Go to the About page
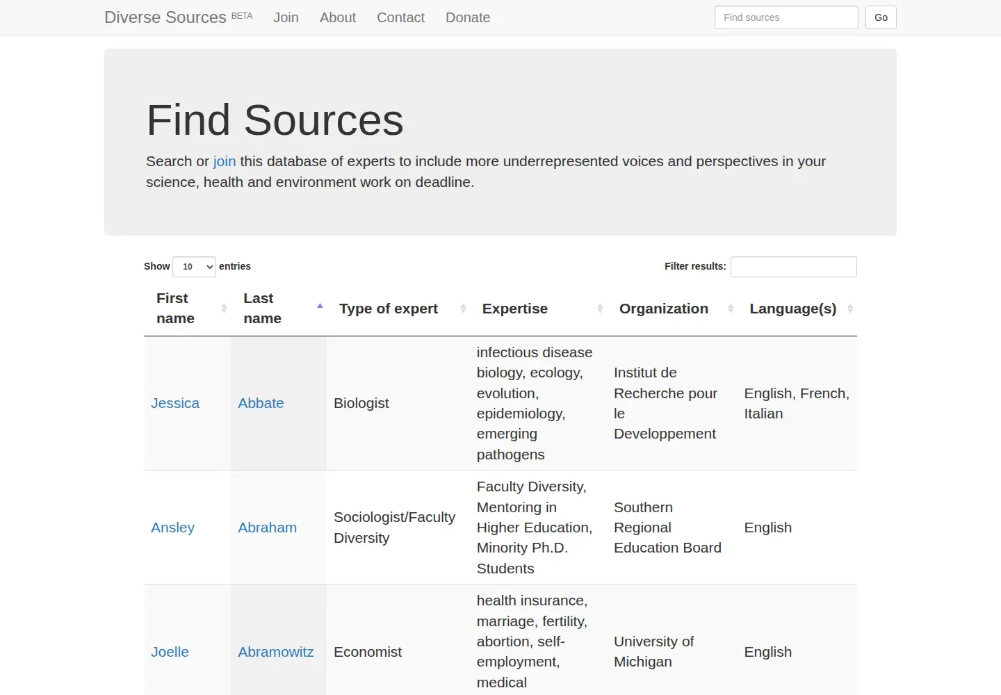The image size is (1001, 695). click(338, 17)
